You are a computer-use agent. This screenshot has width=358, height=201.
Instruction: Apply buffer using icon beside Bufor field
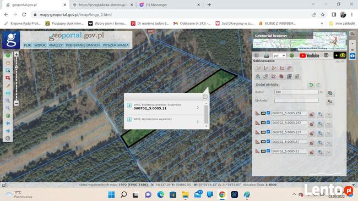330,93
